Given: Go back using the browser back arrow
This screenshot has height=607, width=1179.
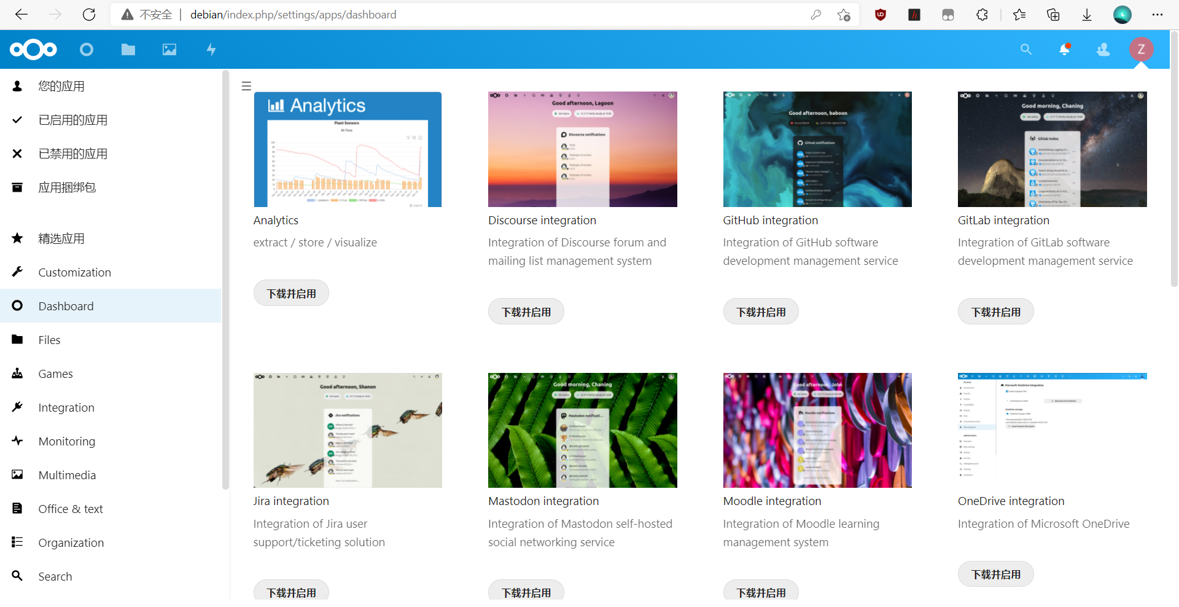Looking at the screenshot, I should (x=21, y=15).
